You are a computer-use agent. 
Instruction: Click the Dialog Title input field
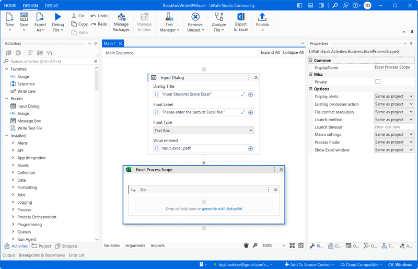click(200, 94)
